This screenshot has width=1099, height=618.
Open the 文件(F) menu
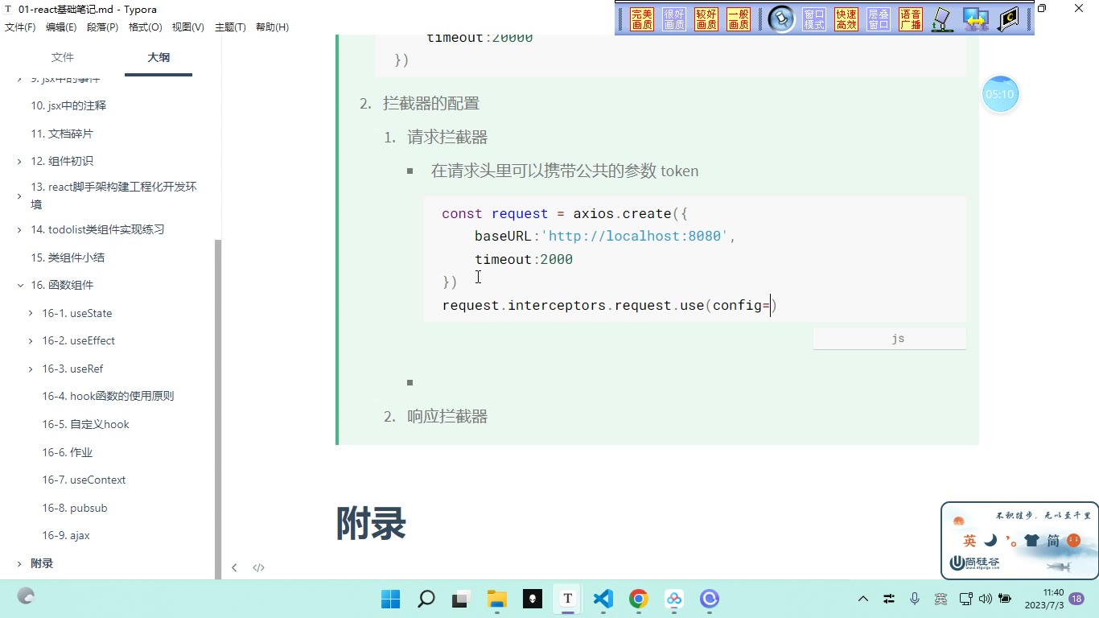tap(20, 27)
